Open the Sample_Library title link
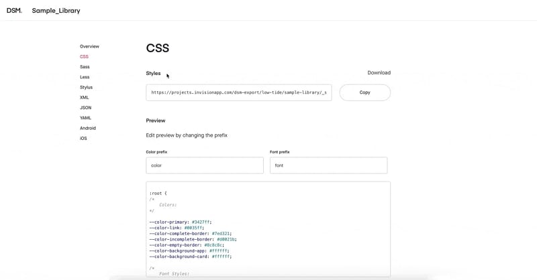This screenshot has width=537, height=280. 56,11
